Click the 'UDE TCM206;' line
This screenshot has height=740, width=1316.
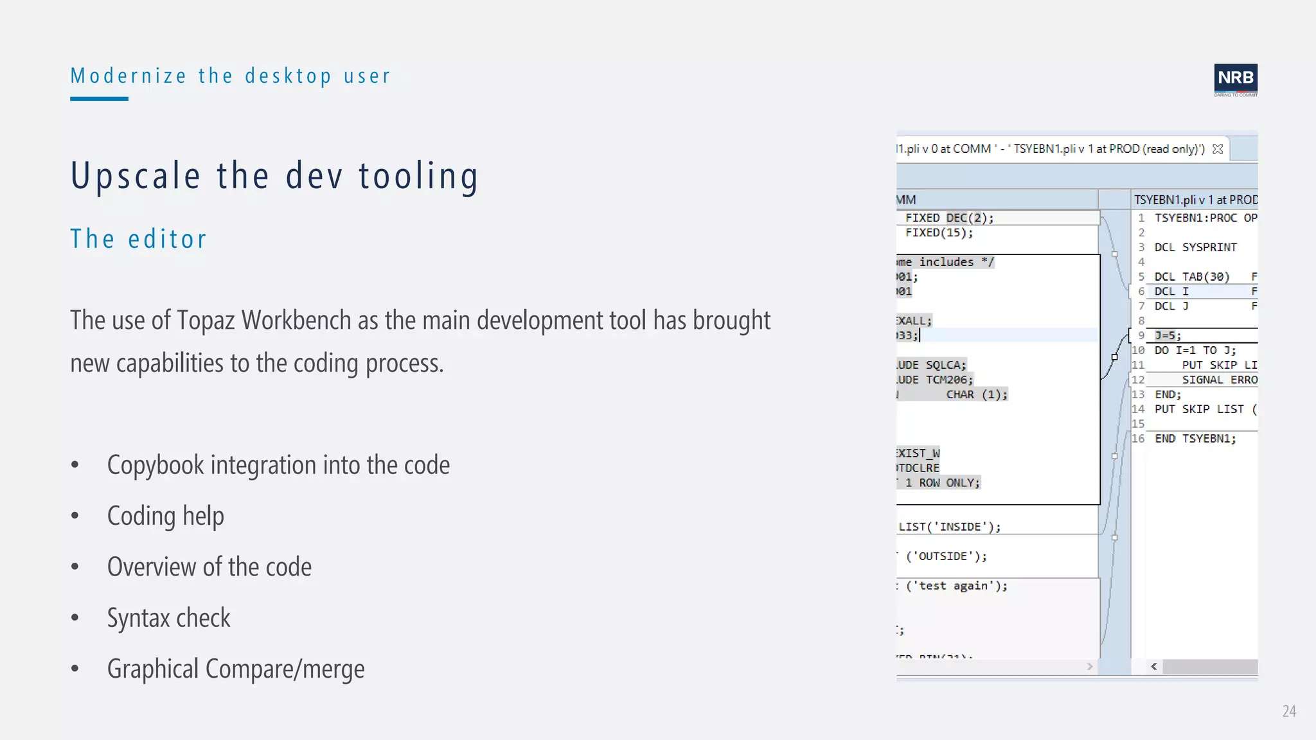coord(936,380)
